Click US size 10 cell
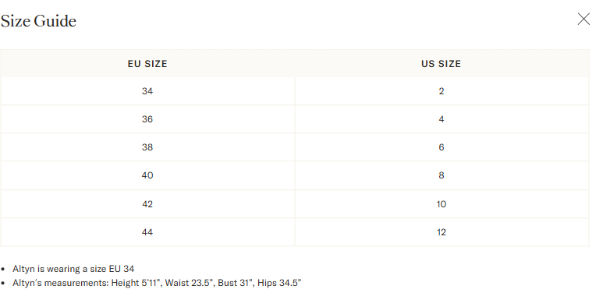The image size is (603, 300). (442, 204)
